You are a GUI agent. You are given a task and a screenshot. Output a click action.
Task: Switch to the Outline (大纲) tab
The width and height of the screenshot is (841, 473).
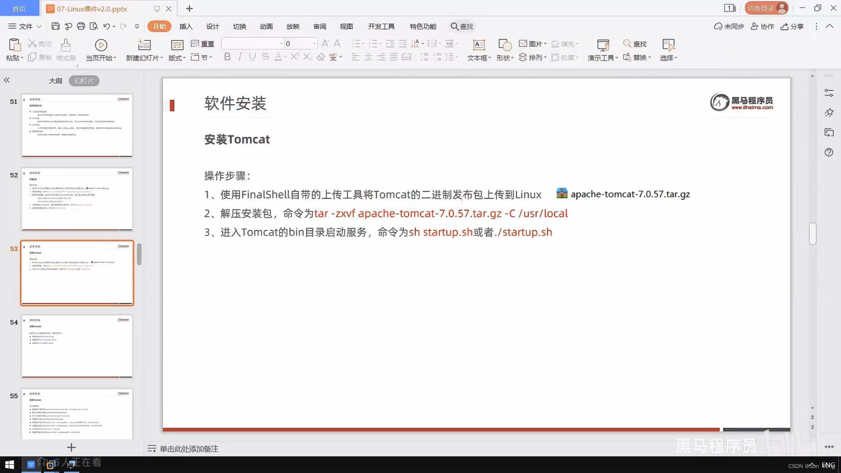pos(55,81)
